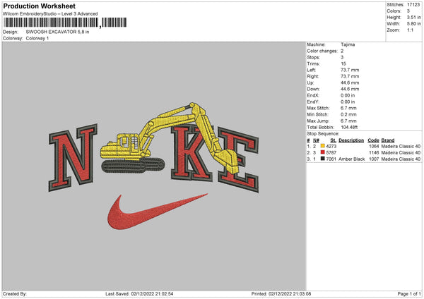424x299 pixels.
Task: Click the Right value 73.7 mm
Action: (350, 76)
